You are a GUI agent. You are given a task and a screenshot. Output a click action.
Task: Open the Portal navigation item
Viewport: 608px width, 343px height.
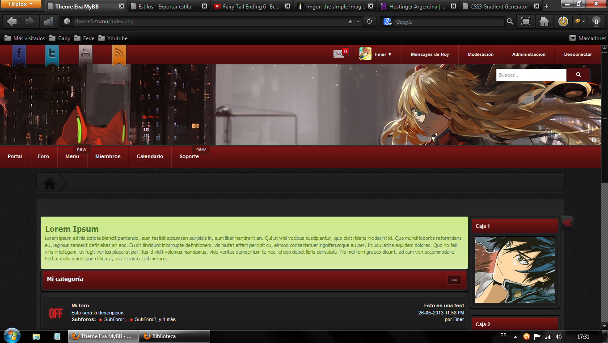click(x=15, y=156)
